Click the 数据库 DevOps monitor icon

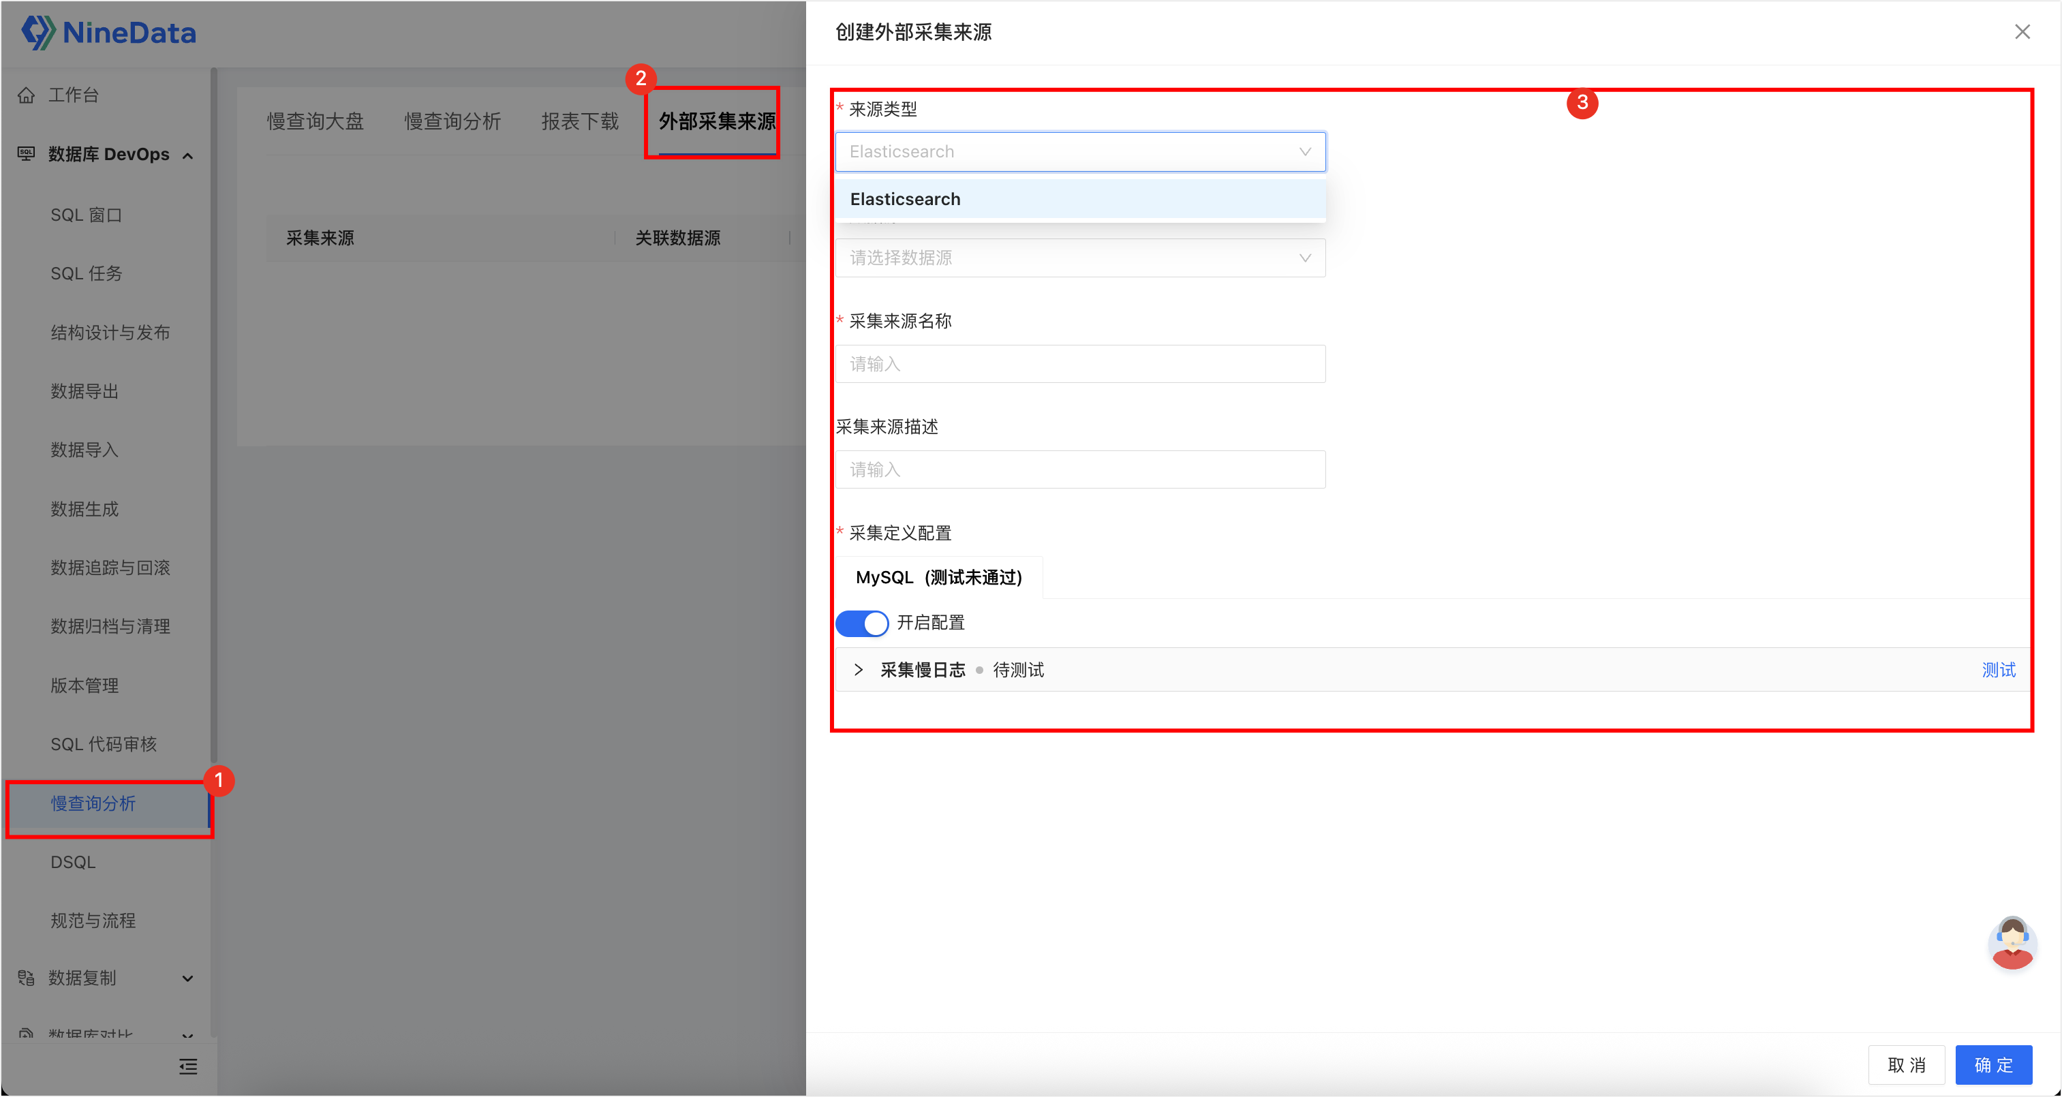pyautogui.click(x=27, y=153)
